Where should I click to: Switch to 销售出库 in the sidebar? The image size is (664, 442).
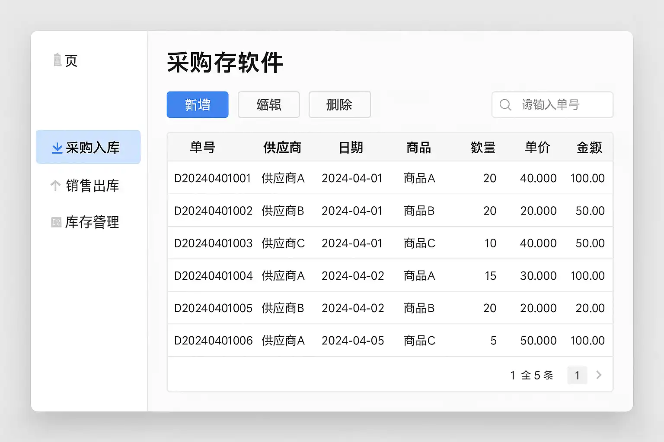click(x=92, y=186)
